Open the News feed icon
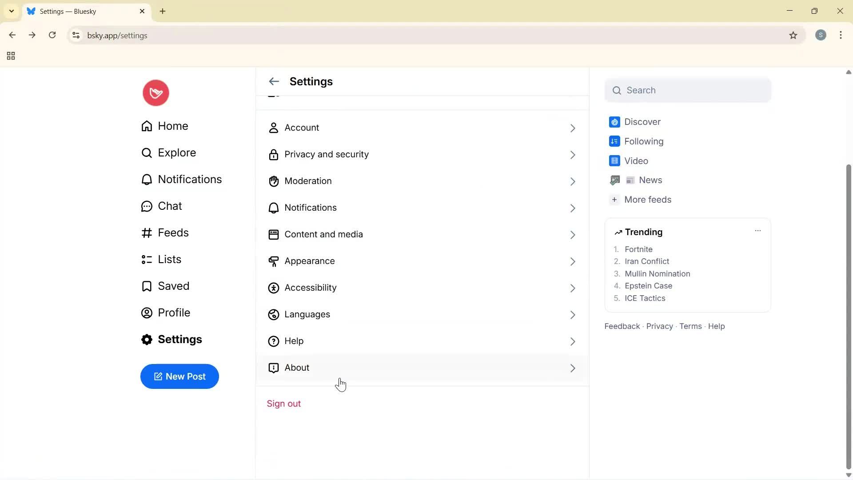Image resolution: width=853 pixels, height=480 pixels. point(615,180)
